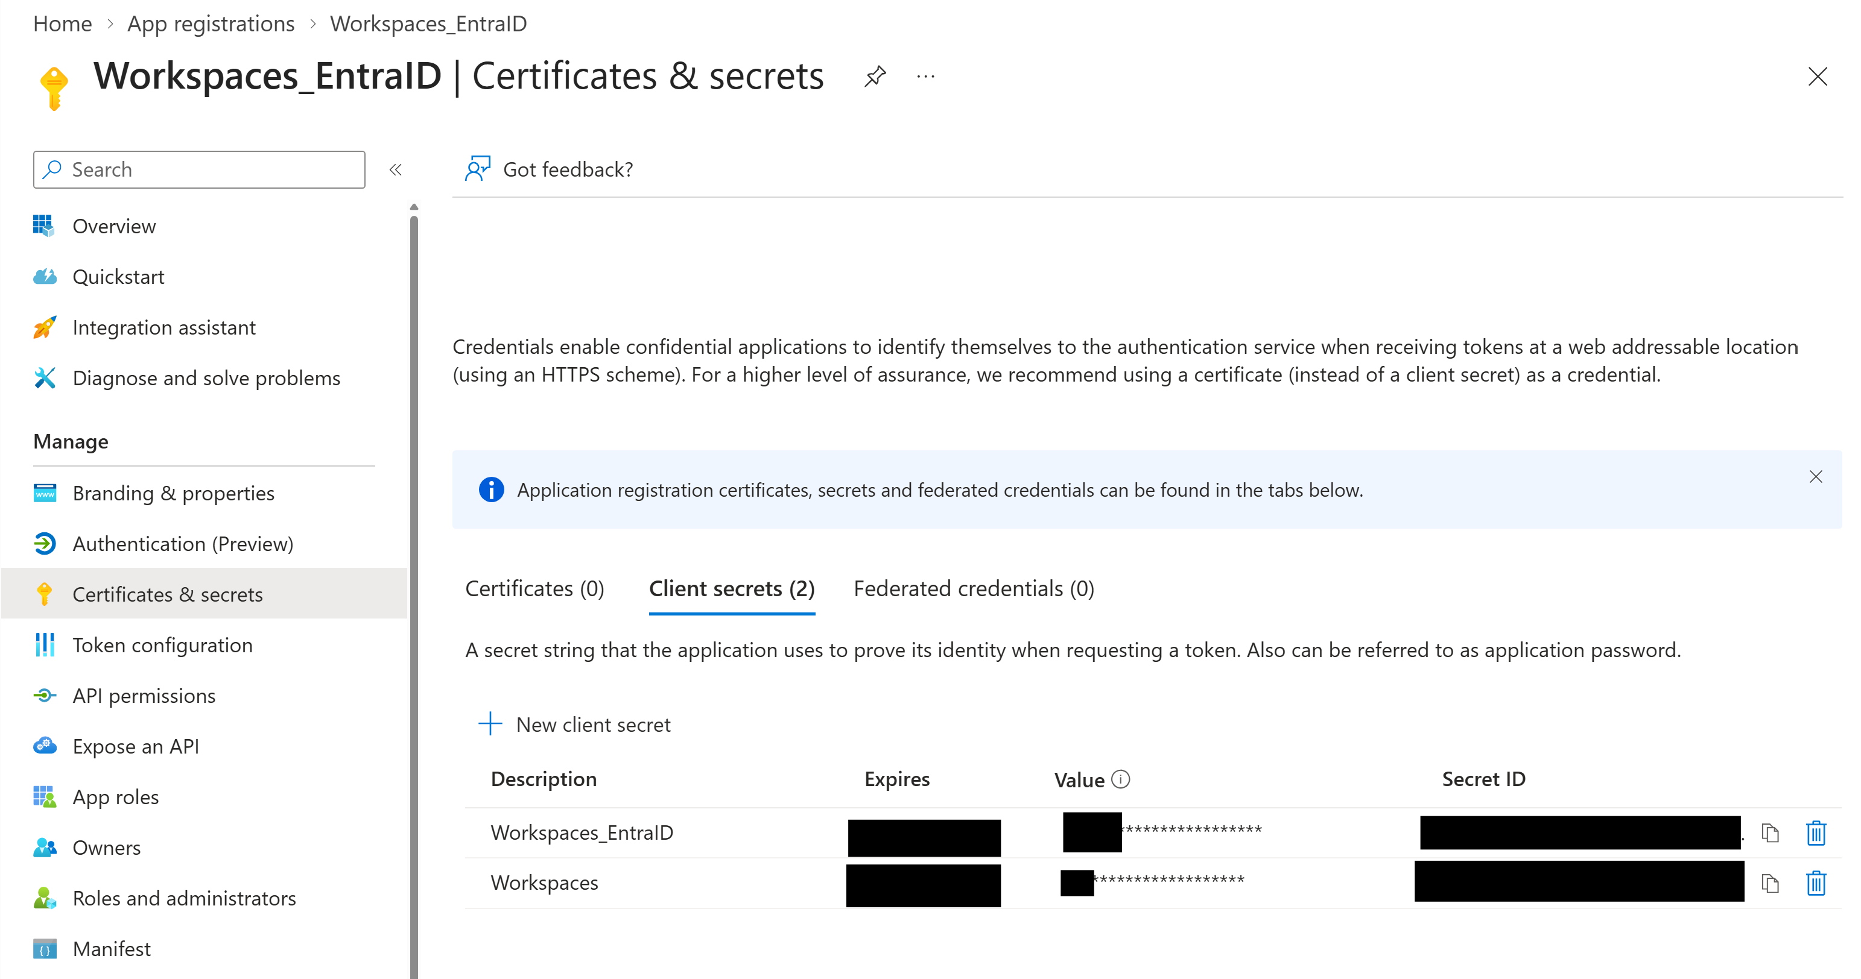
Task: Click the Overview grid icon
Action: (43, 226)
